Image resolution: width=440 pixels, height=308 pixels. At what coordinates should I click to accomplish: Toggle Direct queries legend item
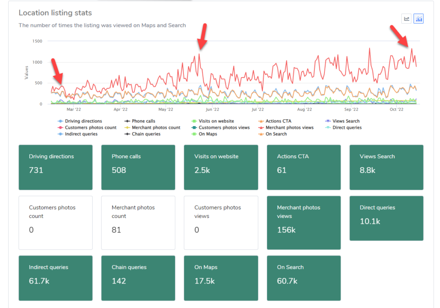(346, 127)
